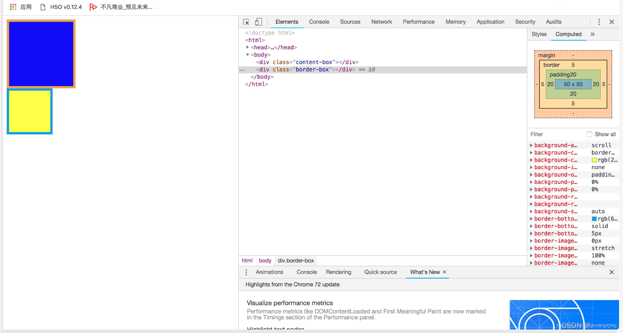Open the Animations drawer tab
The width and height of the screenshot is (623, 333).
269,272
